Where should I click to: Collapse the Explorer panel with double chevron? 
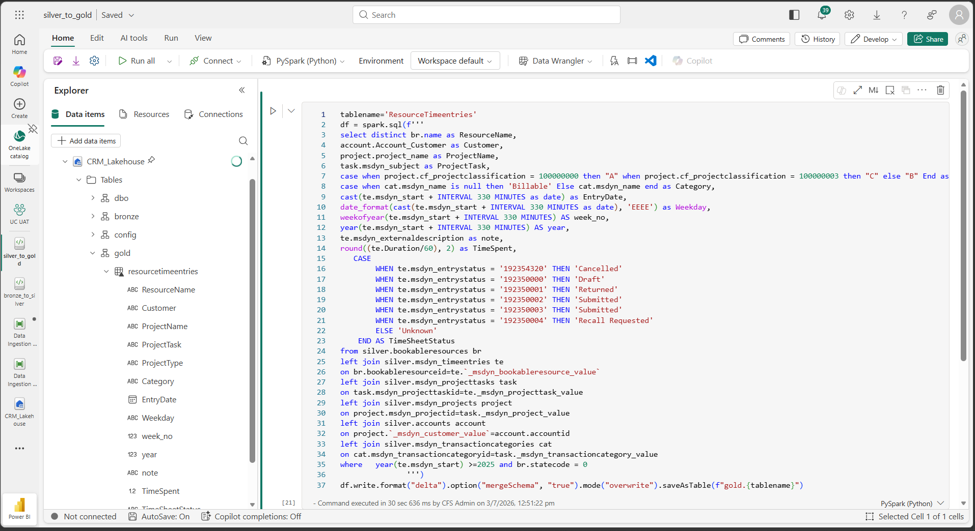tap(242, 90)
